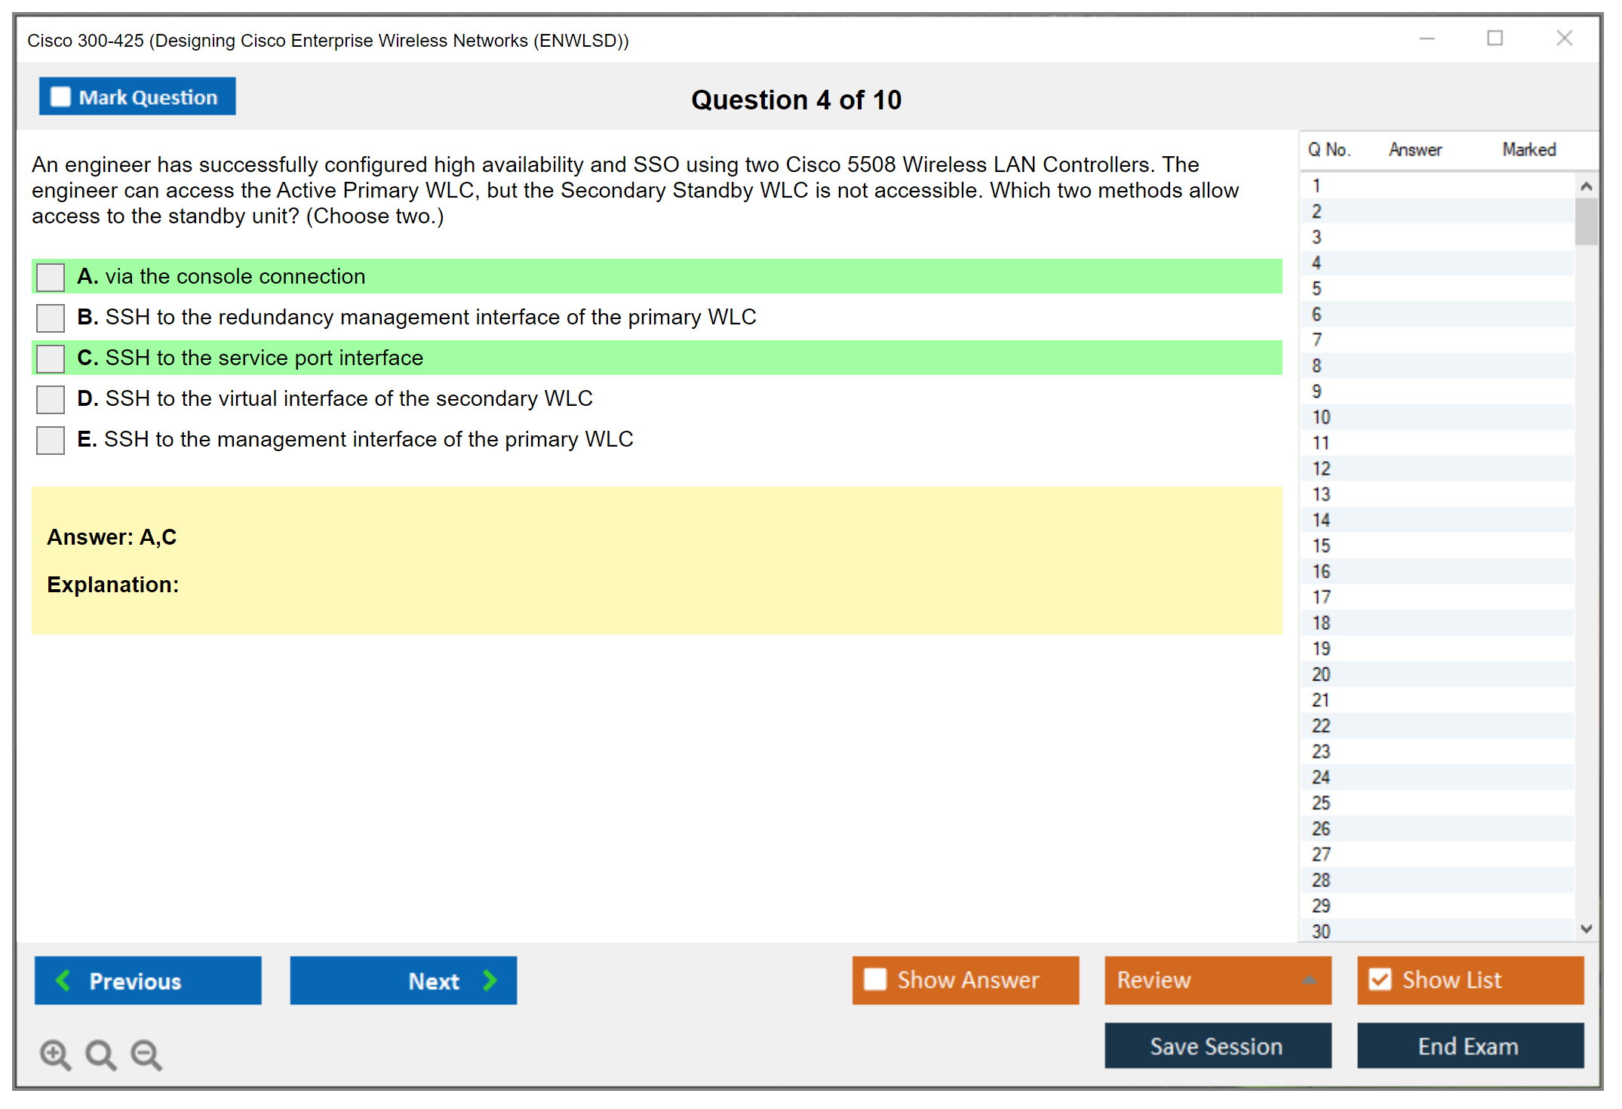
Task: Toggle the Show Answer checkbox
Action: [x=875, y=979]
